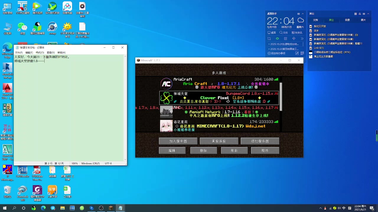Viewport: 378px width, 212px height.
Task: Open the 微信 desktop icon
Action: pyautogui.click(x=22, y=29)
